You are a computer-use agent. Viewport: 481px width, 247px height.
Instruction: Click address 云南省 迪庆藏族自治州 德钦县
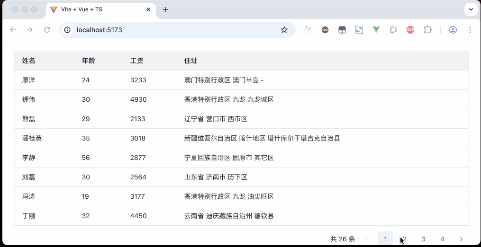tap(229, 216)
